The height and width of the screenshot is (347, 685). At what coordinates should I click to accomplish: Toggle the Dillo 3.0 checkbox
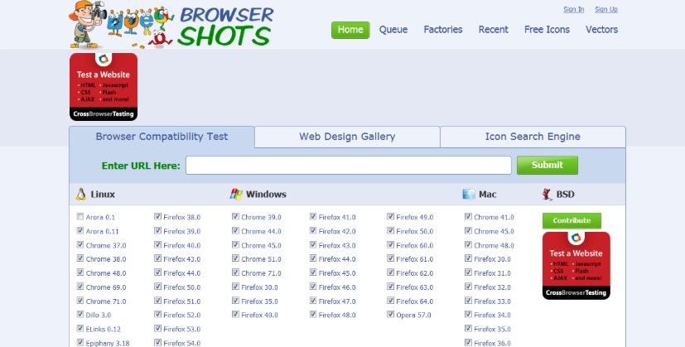80,314
